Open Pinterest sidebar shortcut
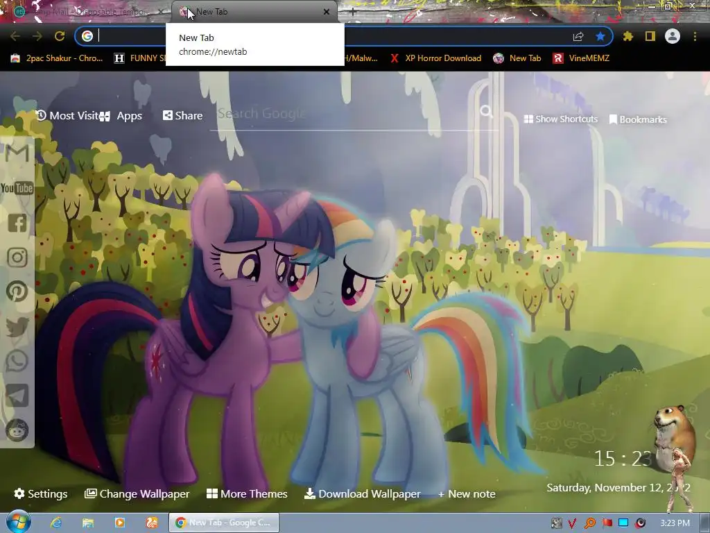The width and height of the screenshot is (710, 533). [x=17, y=291]
